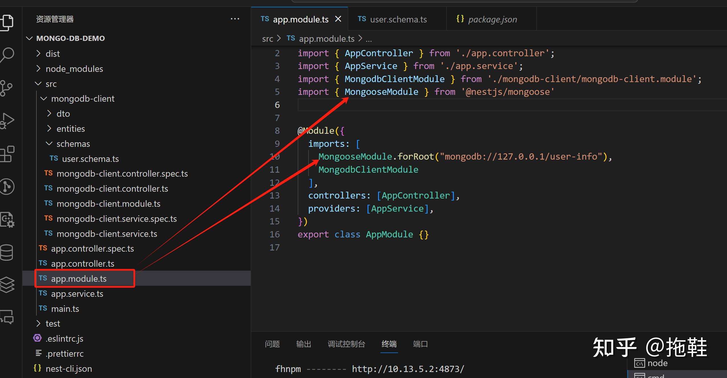The width and height of the screenshot is (727, 378).
Task: Collapse the MONGO-DB-DEMO project root
Action: tap(70, 38)
